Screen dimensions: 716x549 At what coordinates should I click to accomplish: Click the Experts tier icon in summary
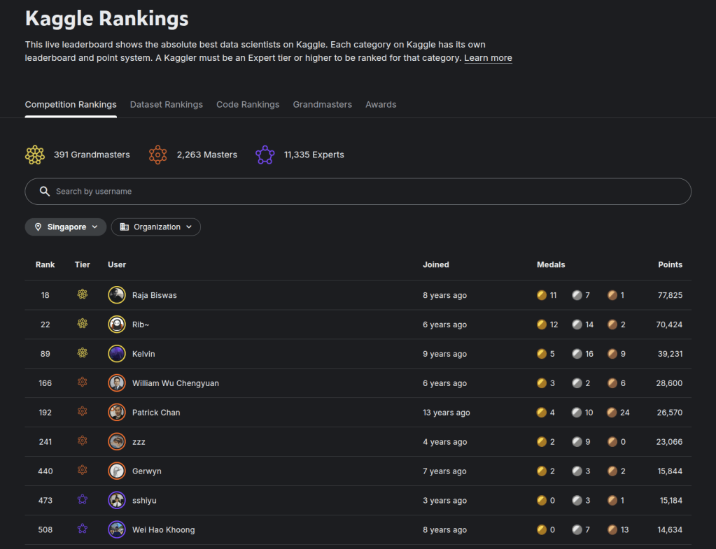pyautogui.click(x=265, y=155)
